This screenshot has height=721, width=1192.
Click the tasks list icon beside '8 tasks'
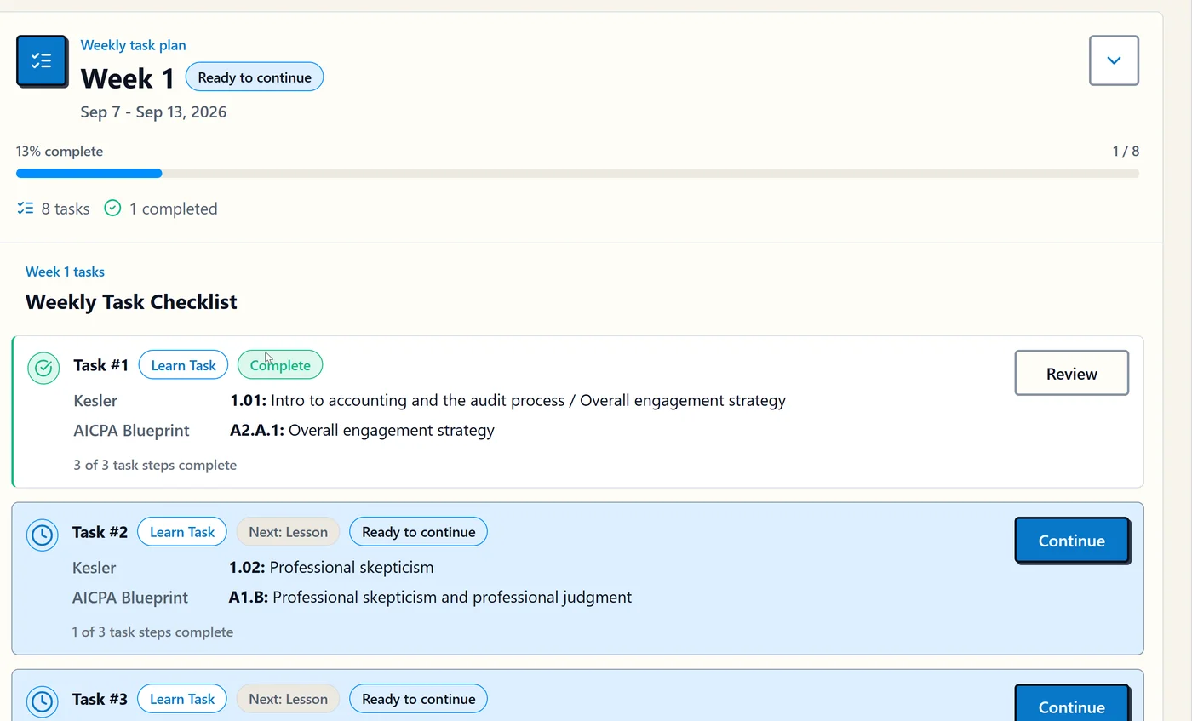coord(26,209)
